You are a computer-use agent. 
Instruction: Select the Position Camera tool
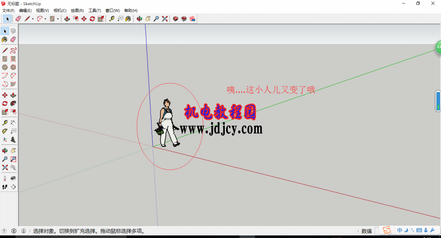point(5,178)
